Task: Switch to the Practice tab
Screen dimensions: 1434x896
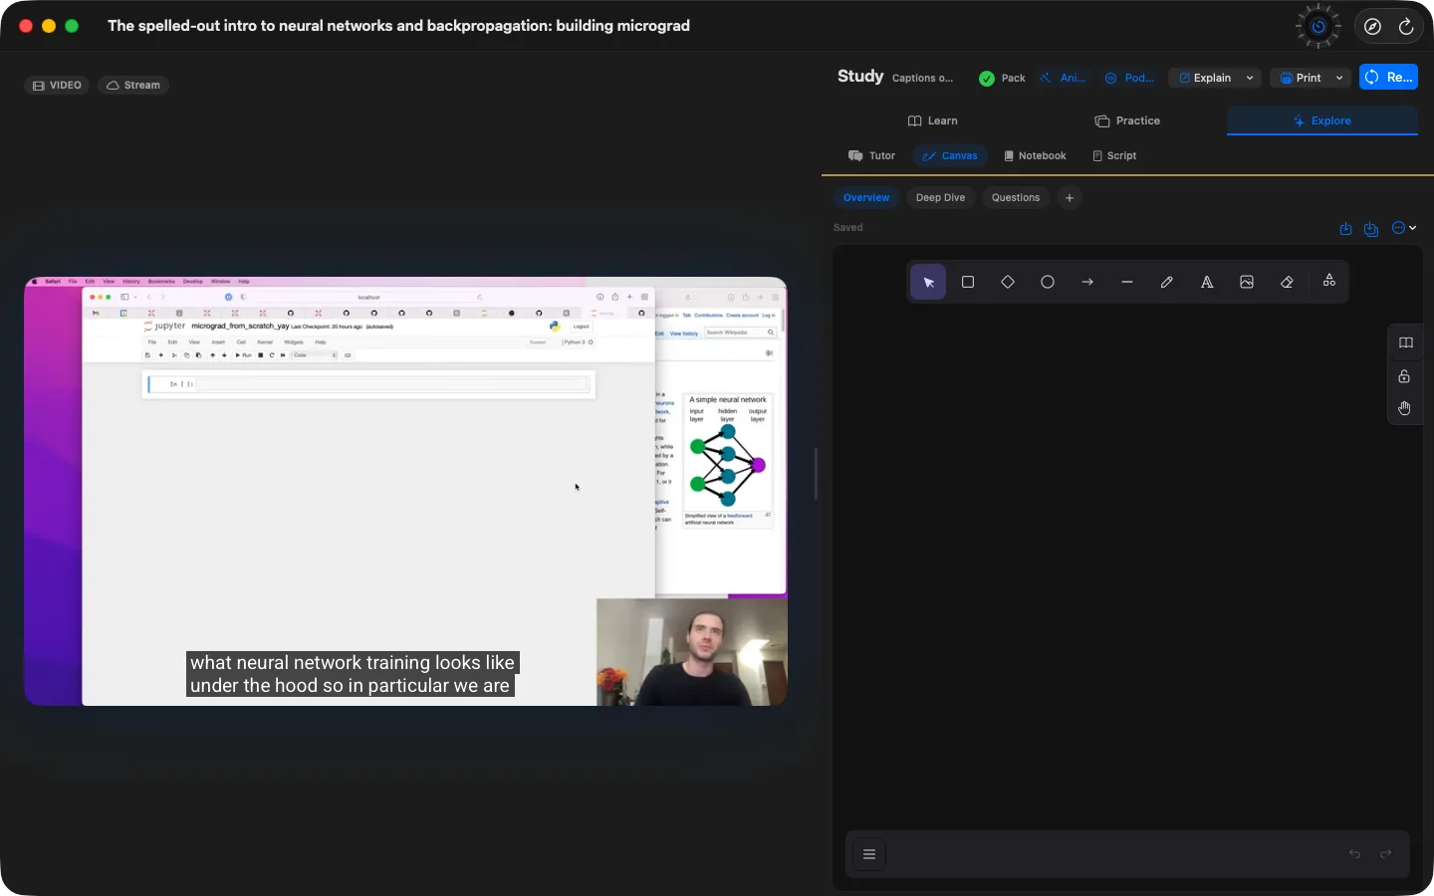Action: [x=1127, y=120]
